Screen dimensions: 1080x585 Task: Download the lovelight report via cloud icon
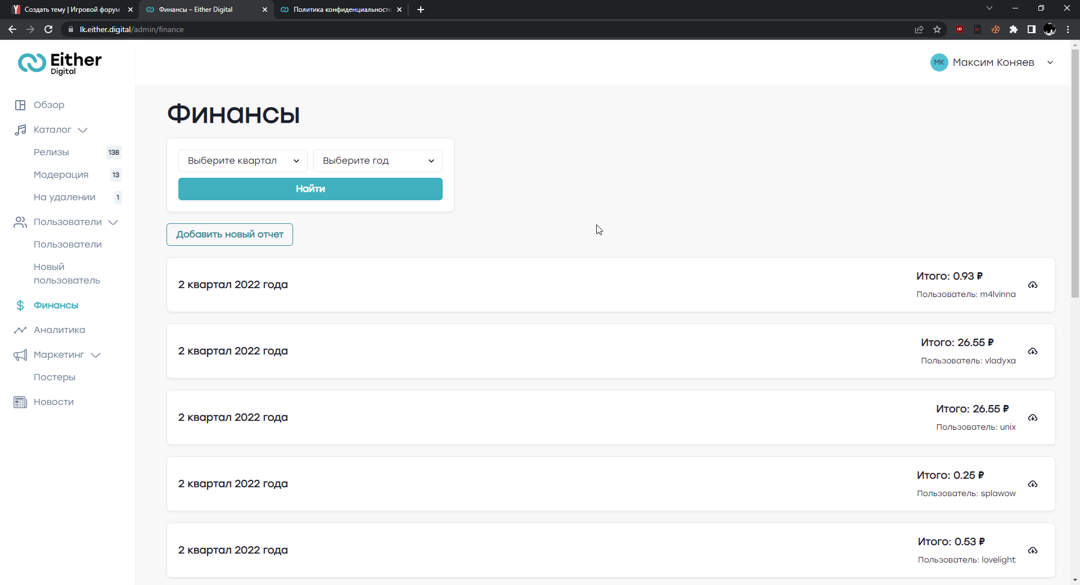coord(1033,551)
